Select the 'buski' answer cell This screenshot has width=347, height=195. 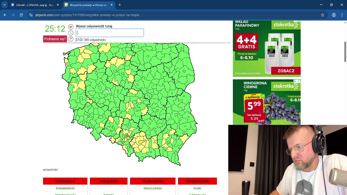(x=197, y=188)
